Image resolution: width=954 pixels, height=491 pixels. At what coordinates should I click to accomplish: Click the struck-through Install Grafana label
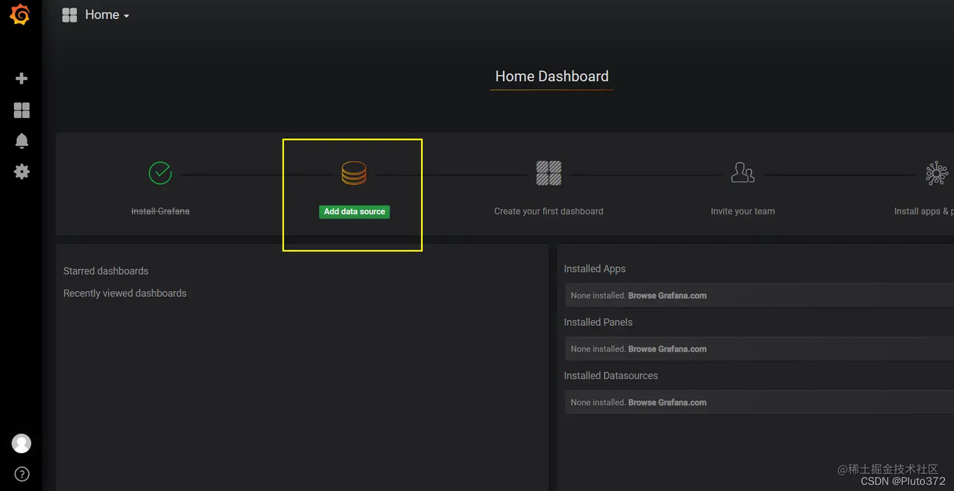click(160, 211)
